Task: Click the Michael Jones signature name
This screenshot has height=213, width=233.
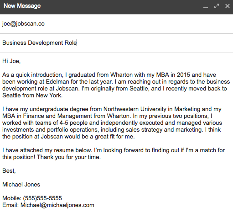Action: tap(21, 185)
